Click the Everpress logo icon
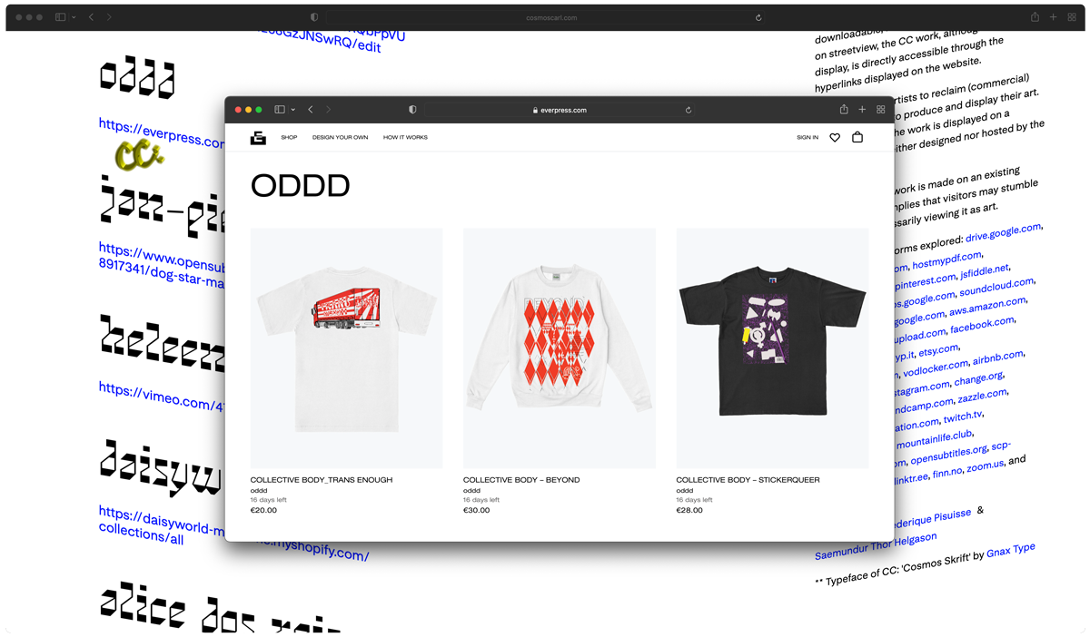This screenshot has width=1090, height=637. (x=258, y=138)
